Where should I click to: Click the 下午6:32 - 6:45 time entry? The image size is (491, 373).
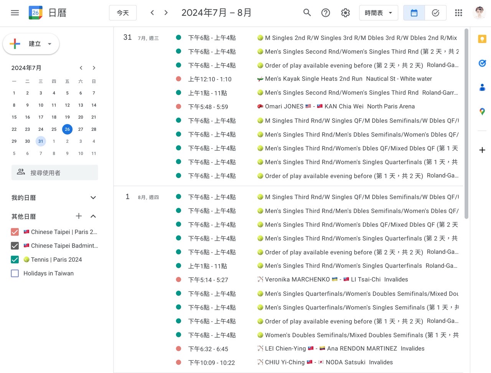pyautogui.click(x=208, y=349)
